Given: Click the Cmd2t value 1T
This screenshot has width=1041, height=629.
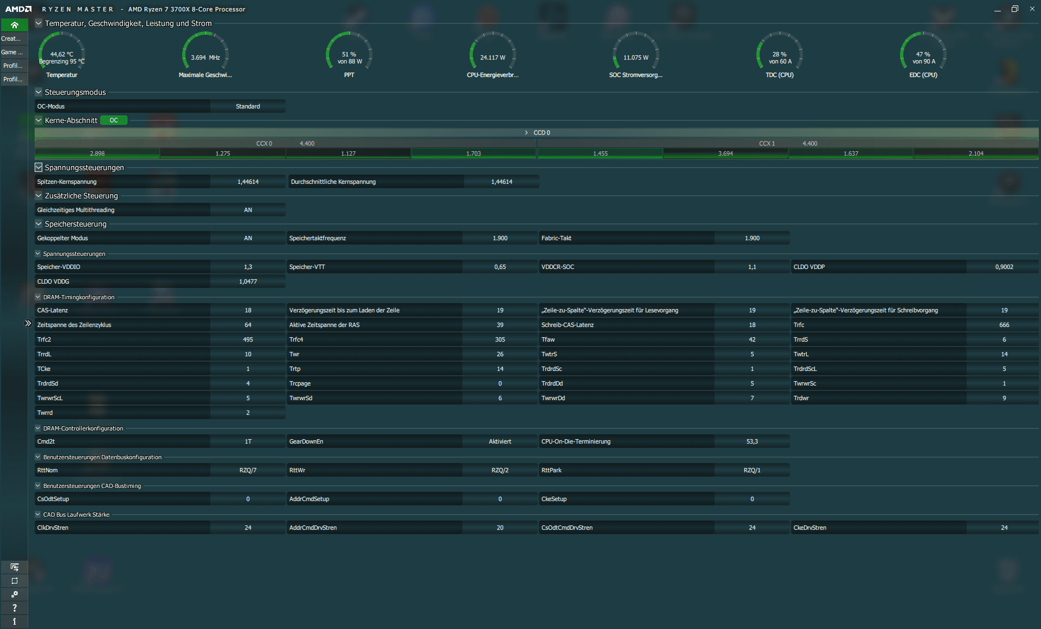Looking at the screenshot, I should (248, 441).
